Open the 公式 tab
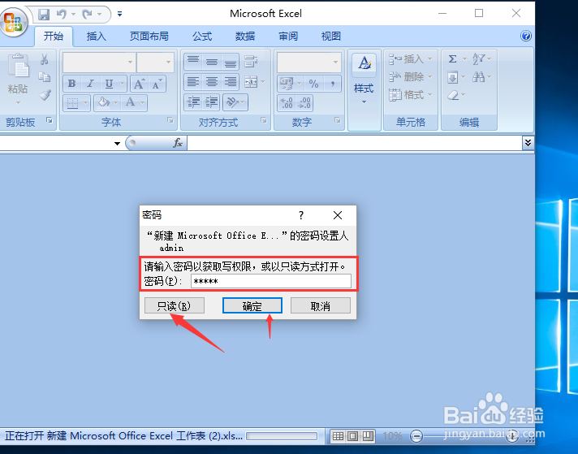The width and height of the screenshot is (578, 454). [x=202, y=37]
